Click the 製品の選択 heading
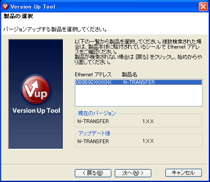 pos(18,16)
